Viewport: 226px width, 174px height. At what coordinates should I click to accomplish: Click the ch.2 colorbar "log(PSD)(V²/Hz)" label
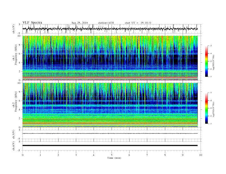(214, 109)
